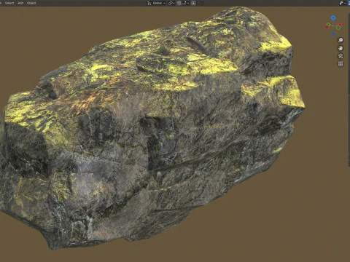Open the Global transform orientation dropdown
This screenshot has height=262, width=350.
(156, 3)
